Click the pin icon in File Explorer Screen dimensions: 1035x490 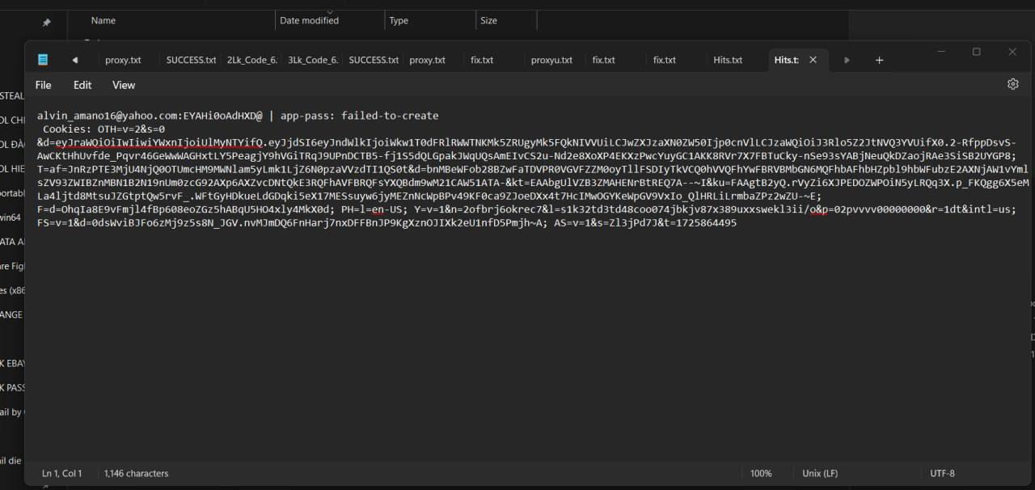coord(46,23)
